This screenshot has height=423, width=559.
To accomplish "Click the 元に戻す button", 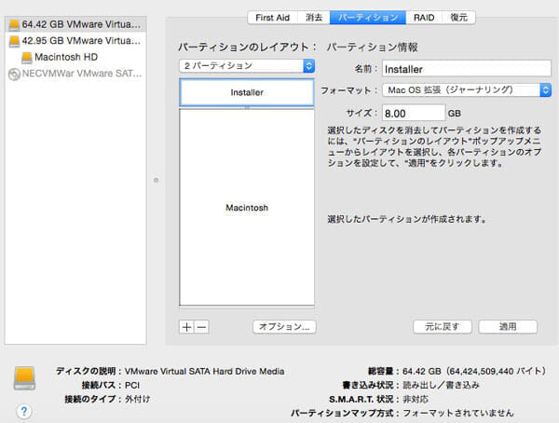I will tap(443, 327).
